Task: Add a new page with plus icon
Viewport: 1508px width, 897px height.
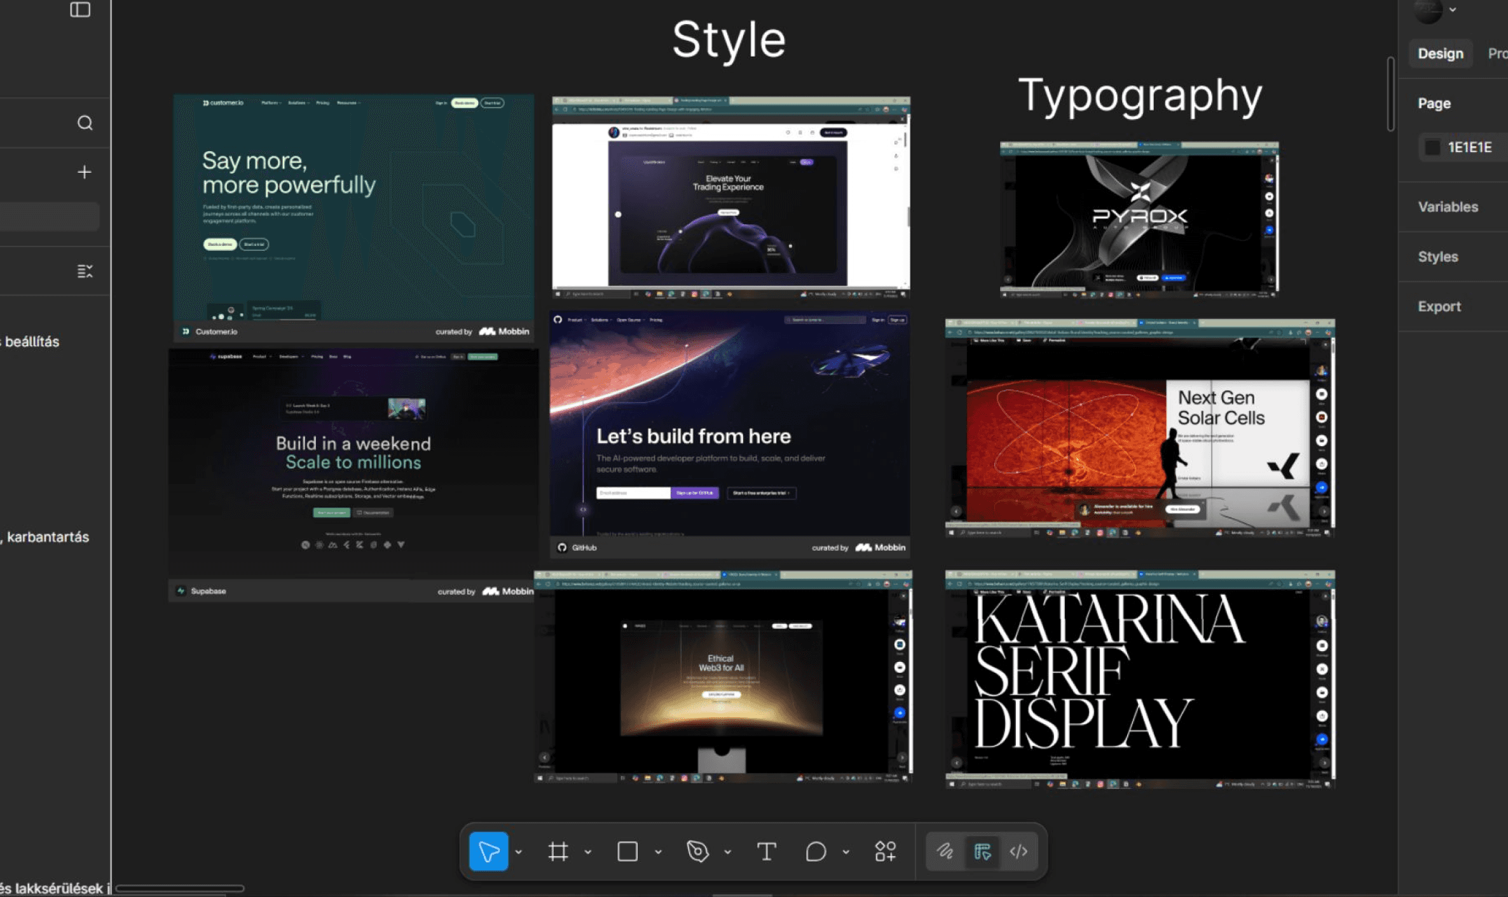Action: click(84, 172)
